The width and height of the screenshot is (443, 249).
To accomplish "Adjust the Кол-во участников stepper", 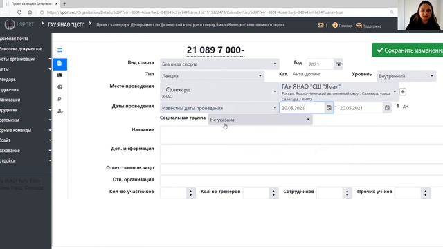I will click(x=191, y=193).
